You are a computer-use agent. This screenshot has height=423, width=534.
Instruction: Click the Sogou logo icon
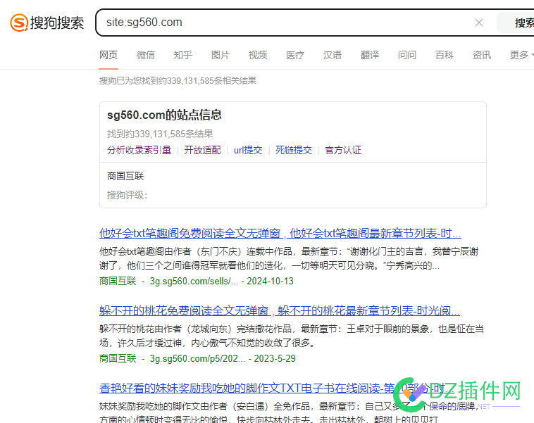click(19, 23)
